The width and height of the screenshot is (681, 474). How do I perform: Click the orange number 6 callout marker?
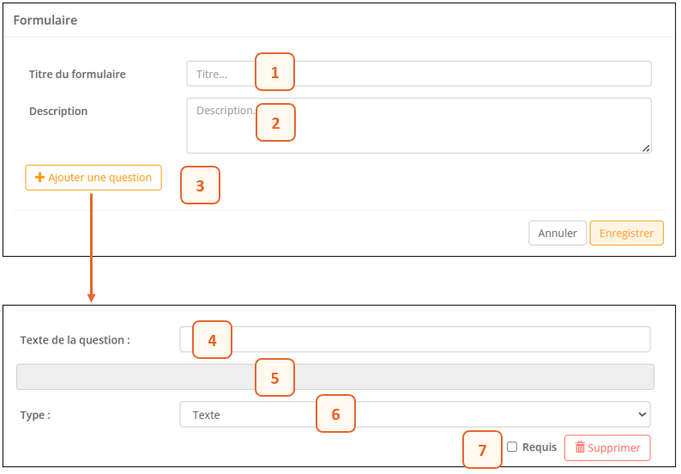[335, 414]
